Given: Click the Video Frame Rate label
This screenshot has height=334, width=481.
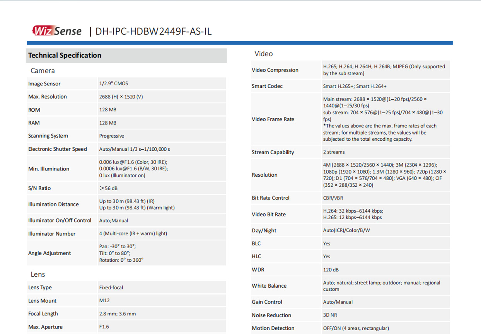Looking at the screenshot, I should (x=273, y=119).
